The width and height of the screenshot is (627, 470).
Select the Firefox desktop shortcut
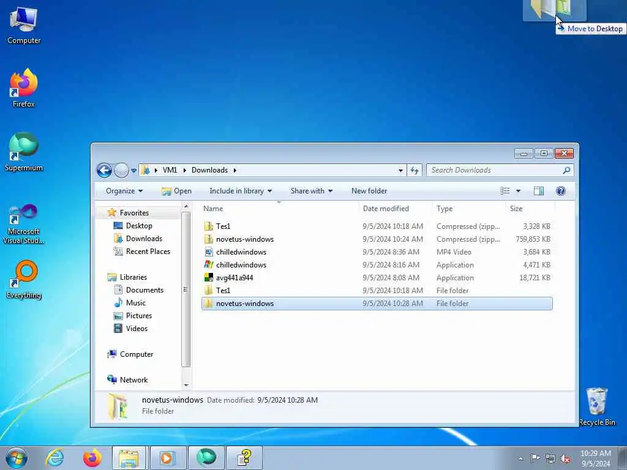[x=24, y=88]
